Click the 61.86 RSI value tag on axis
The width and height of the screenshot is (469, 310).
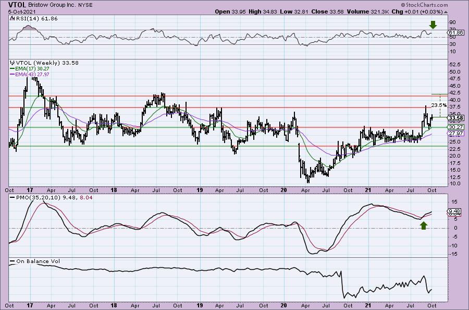pos(456,32)
